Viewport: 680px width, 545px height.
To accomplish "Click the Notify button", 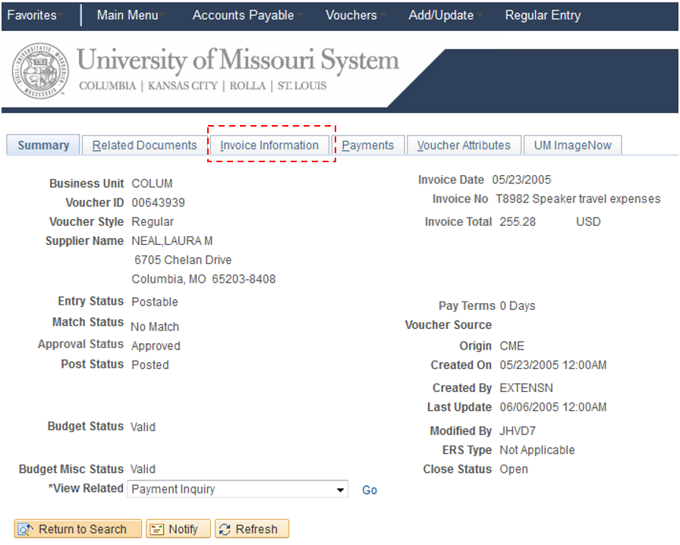I will point(178,529).
